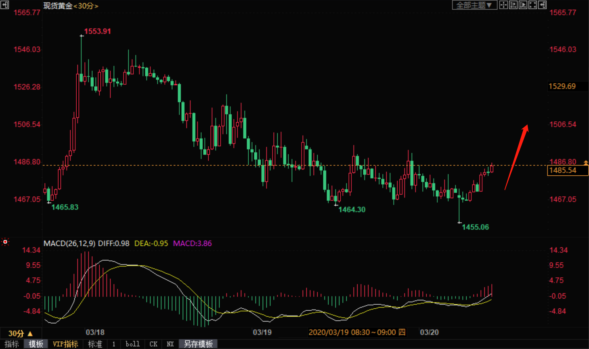This screenshot has width=589, height=349.
Task: Select the NX template
Action: click(170, 344)
